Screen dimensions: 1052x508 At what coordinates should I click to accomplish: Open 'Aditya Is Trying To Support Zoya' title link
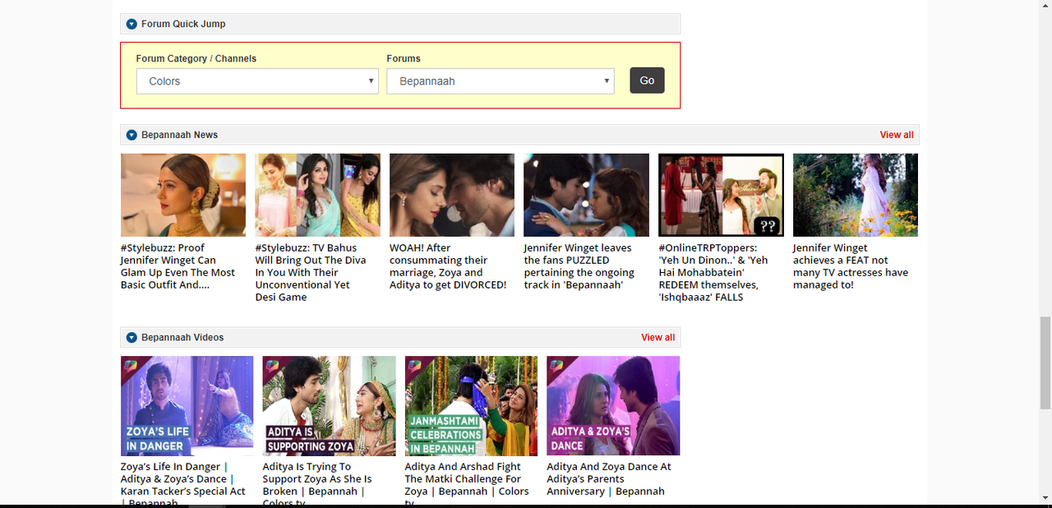point(317,484)
